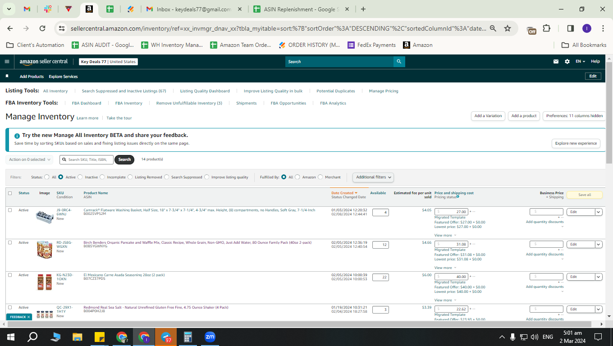The width and height of the screenshot is (613, 346).
Task: Switch to the ASIN Replenishment browser tab
Action: point(300,9)
